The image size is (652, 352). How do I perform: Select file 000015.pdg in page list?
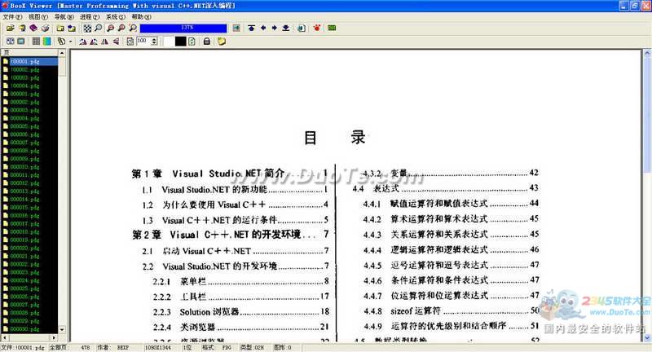pyautogui.click(x=29, y=208)
